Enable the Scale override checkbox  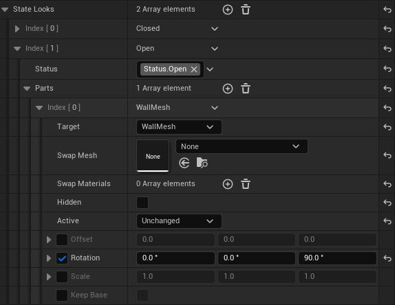pos(62,277)
